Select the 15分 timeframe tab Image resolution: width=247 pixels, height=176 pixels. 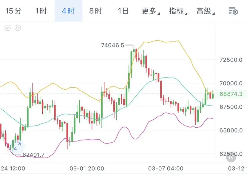point(13,11)
